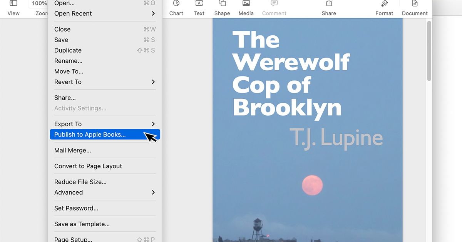Open the Shape picker
462x242 pixels.
(222, 4)
